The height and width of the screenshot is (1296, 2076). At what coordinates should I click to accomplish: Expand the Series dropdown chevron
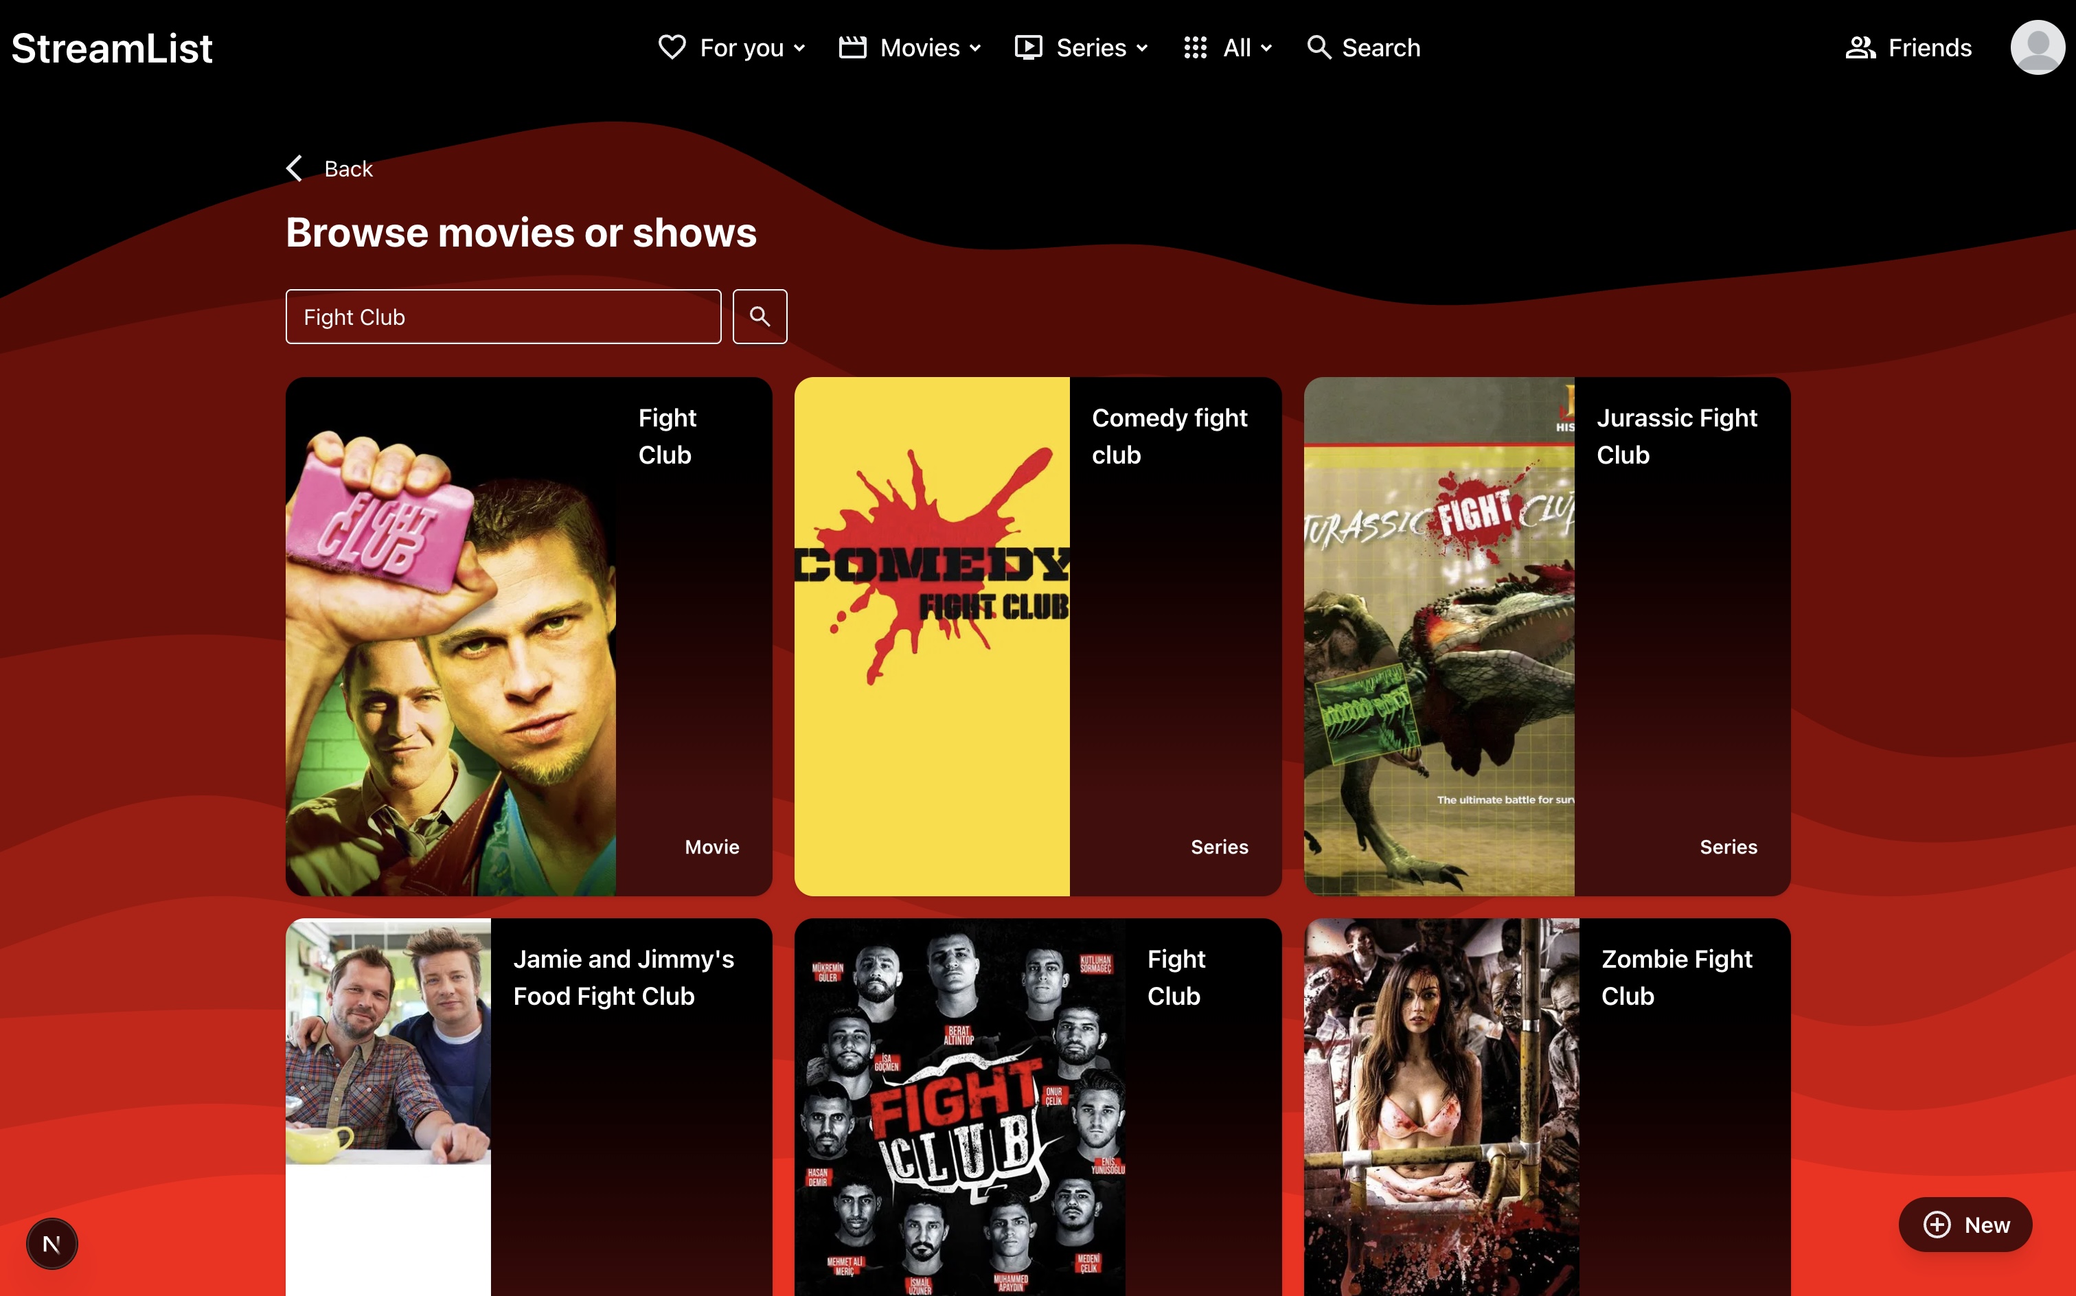[1142, 48]
